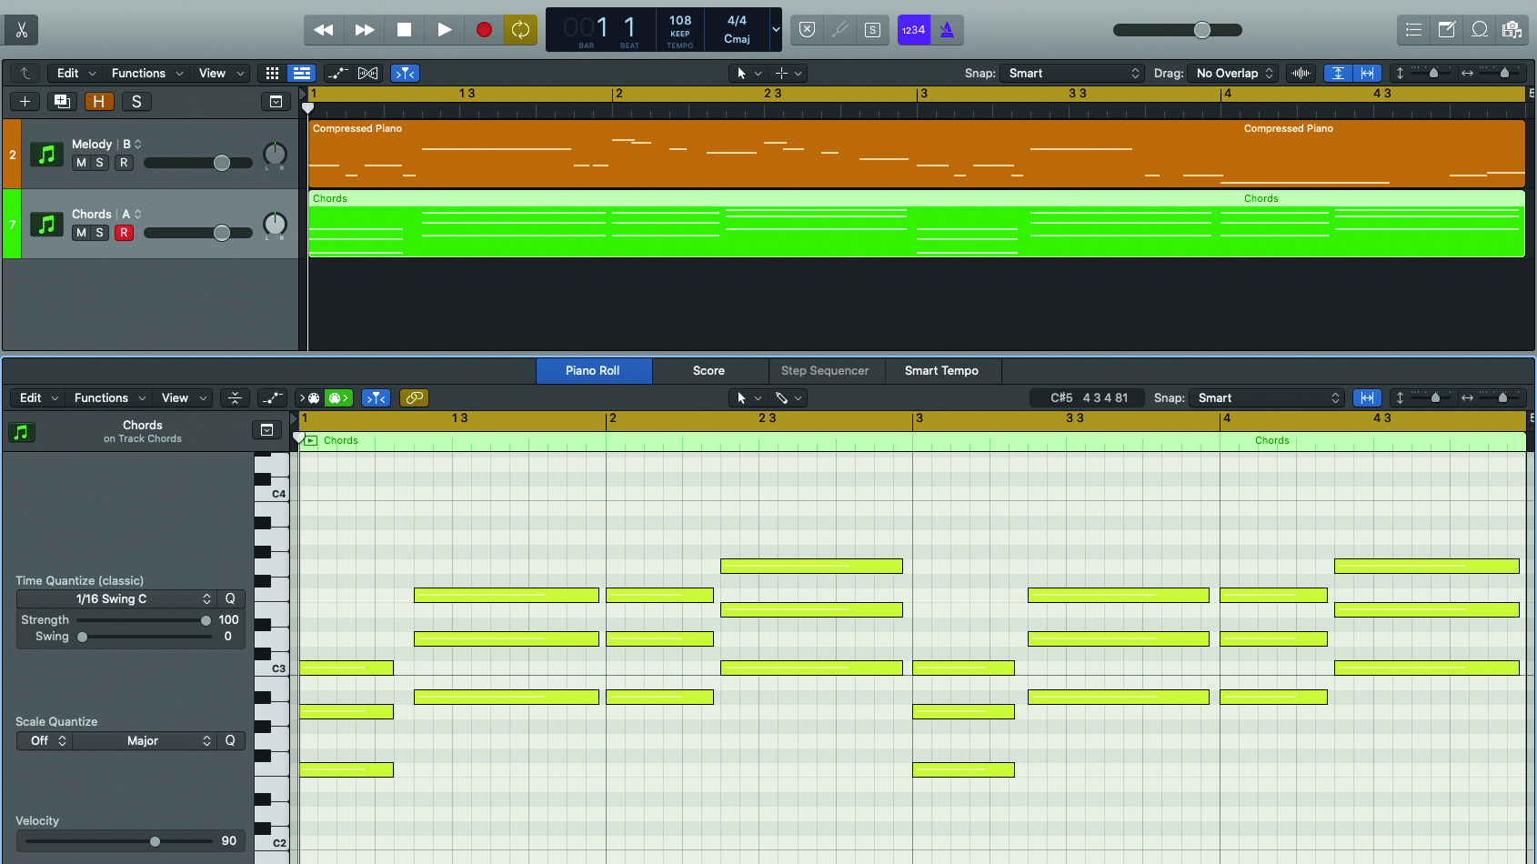1537x864 pixels.
Task: Toggle Cycle mode
Action: 520,30
